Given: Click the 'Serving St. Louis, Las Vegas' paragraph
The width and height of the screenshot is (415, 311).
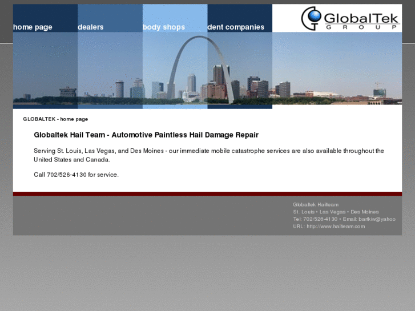Looking at the screenshot, I should pyautogui.click(x=209, y=155).
